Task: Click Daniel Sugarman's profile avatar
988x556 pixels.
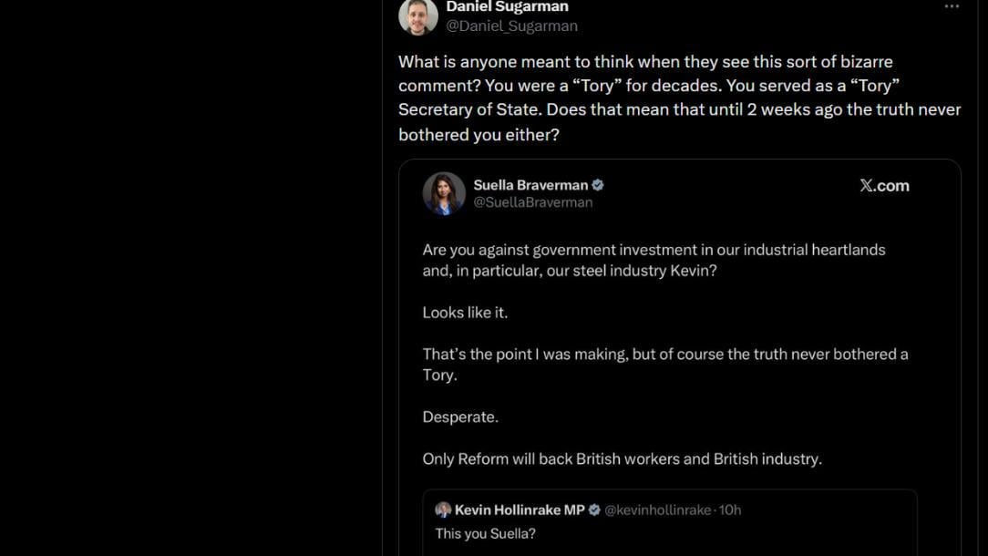Action: [418, 15]
